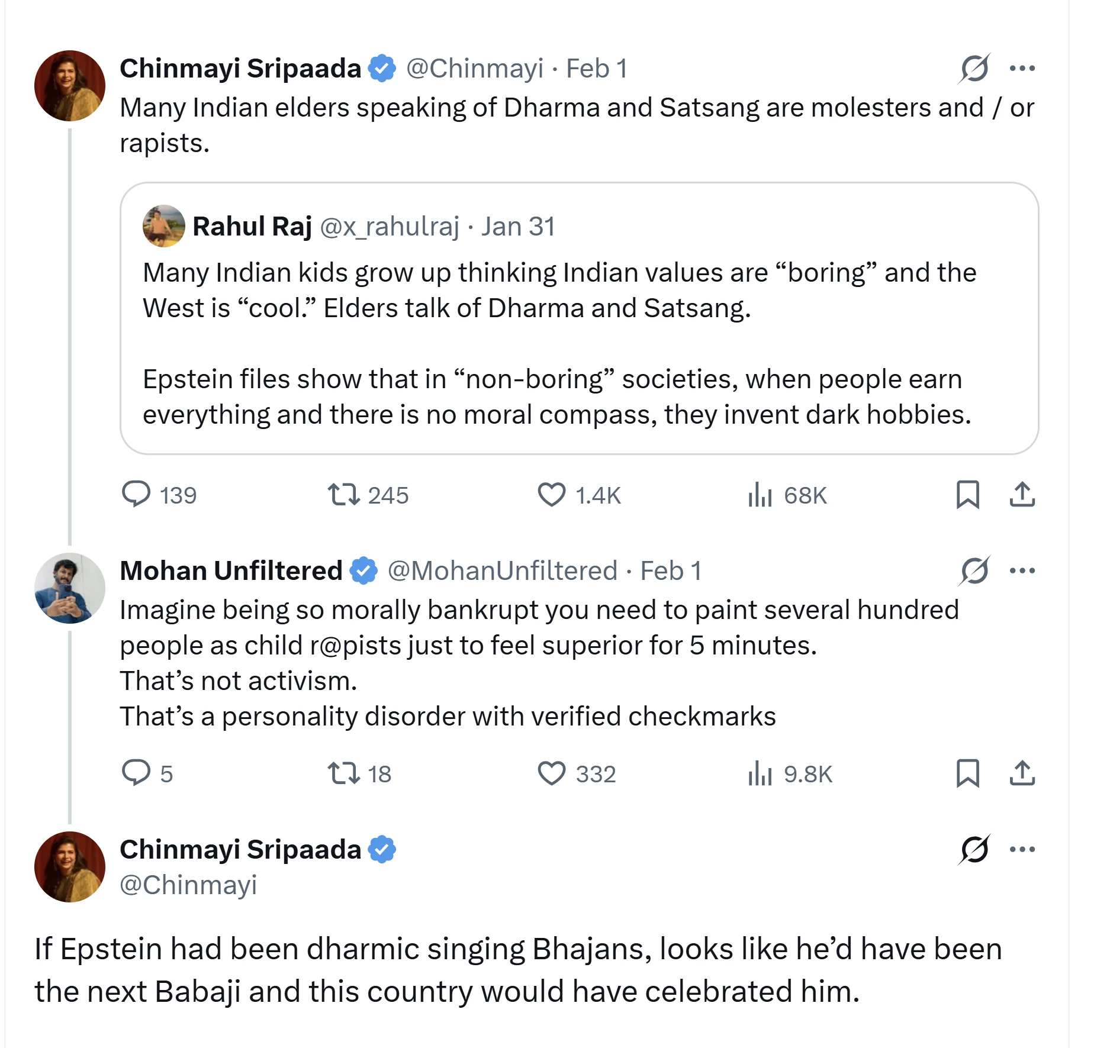Image resolution: width=1097 pixels, height=1048 pixels.
Task: Click Mohan Unfiltered's profile picture
Action: [x=70, y=588]
